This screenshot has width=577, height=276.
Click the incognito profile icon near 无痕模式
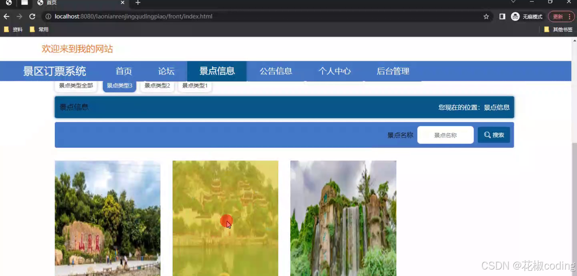tap(515, 17)
